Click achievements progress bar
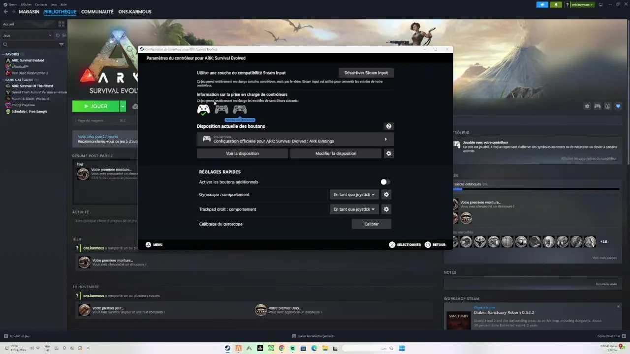The height and width of the screenshot is (354, 630). (x=535, y=189)
